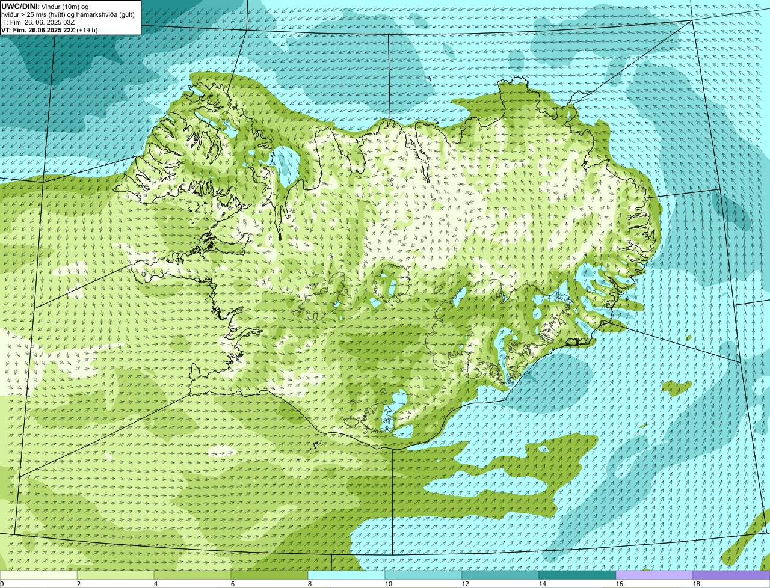Screen dimensions: 770x588
Task: Click the legend scale label '8'
Action: pyautogui.click(x=310, y=584)
